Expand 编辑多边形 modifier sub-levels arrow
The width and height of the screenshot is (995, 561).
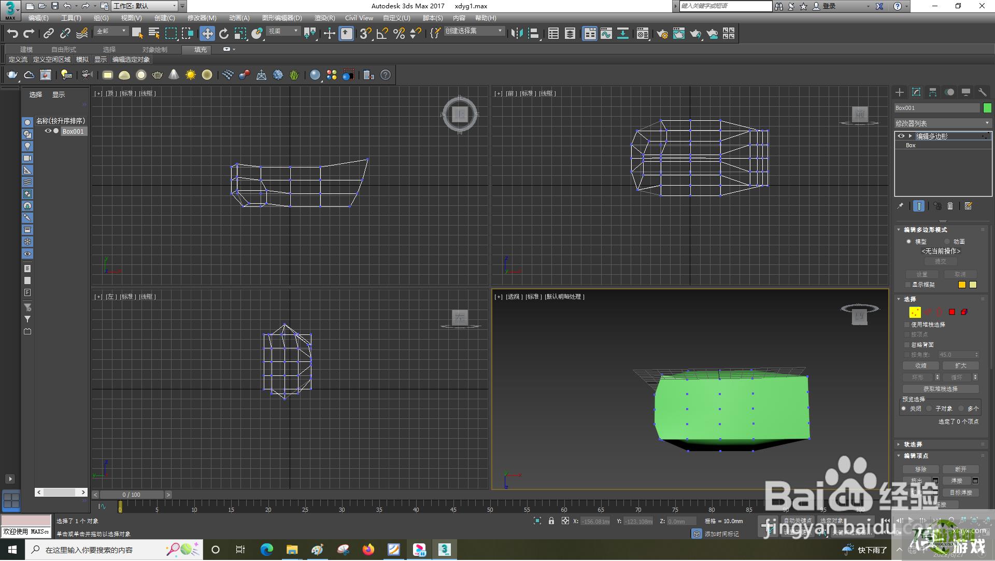click(910, 136)
